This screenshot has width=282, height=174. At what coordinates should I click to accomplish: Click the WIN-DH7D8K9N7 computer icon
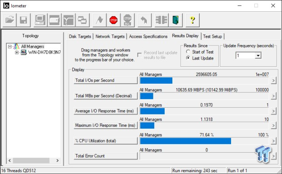pos(23,52)
